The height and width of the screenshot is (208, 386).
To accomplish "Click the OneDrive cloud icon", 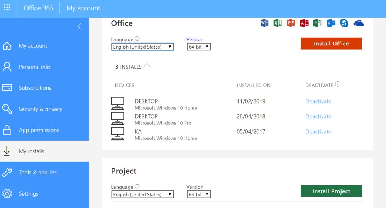I will (x=359, y=23).
